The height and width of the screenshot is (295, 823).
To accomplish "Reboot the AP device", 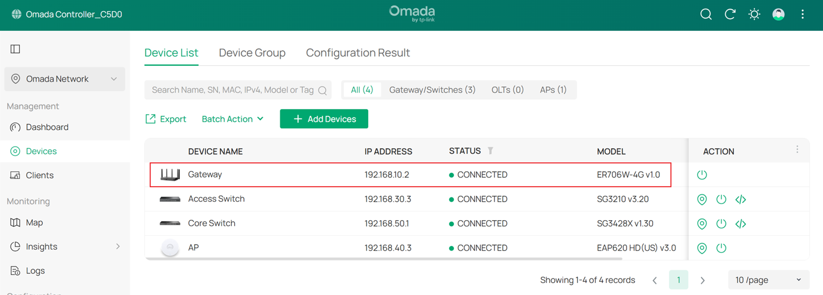I will (721, 247).
